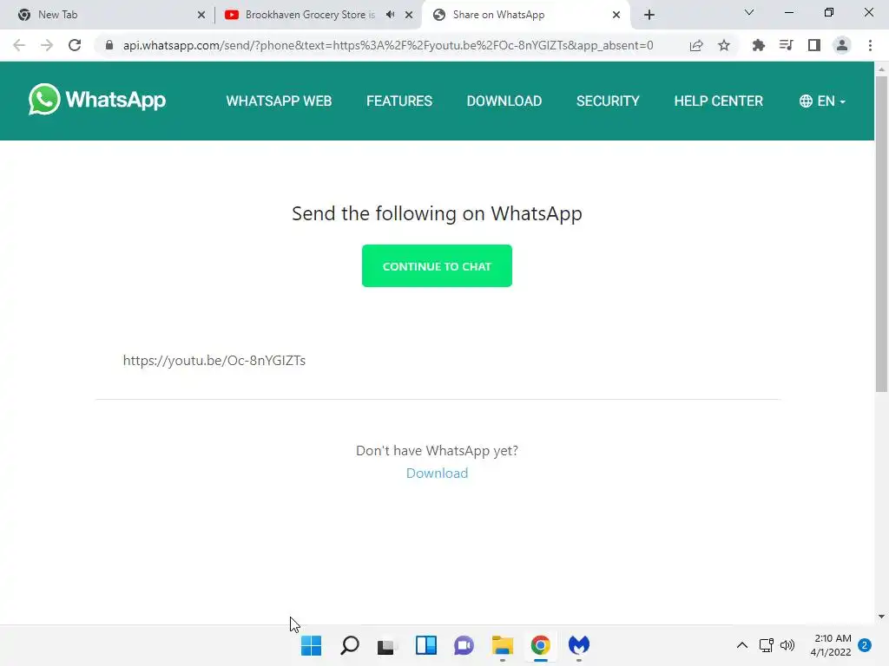Open the WHATSAPP WEB menu item
Viewport: 889px width, 666px height.
click(x=279, y=101)
